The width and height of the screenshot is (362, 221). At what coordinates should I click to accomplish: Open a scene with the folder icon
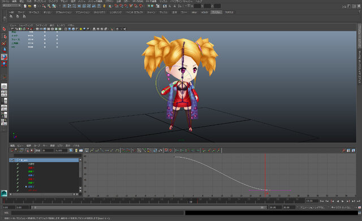[x=30, y=6]
